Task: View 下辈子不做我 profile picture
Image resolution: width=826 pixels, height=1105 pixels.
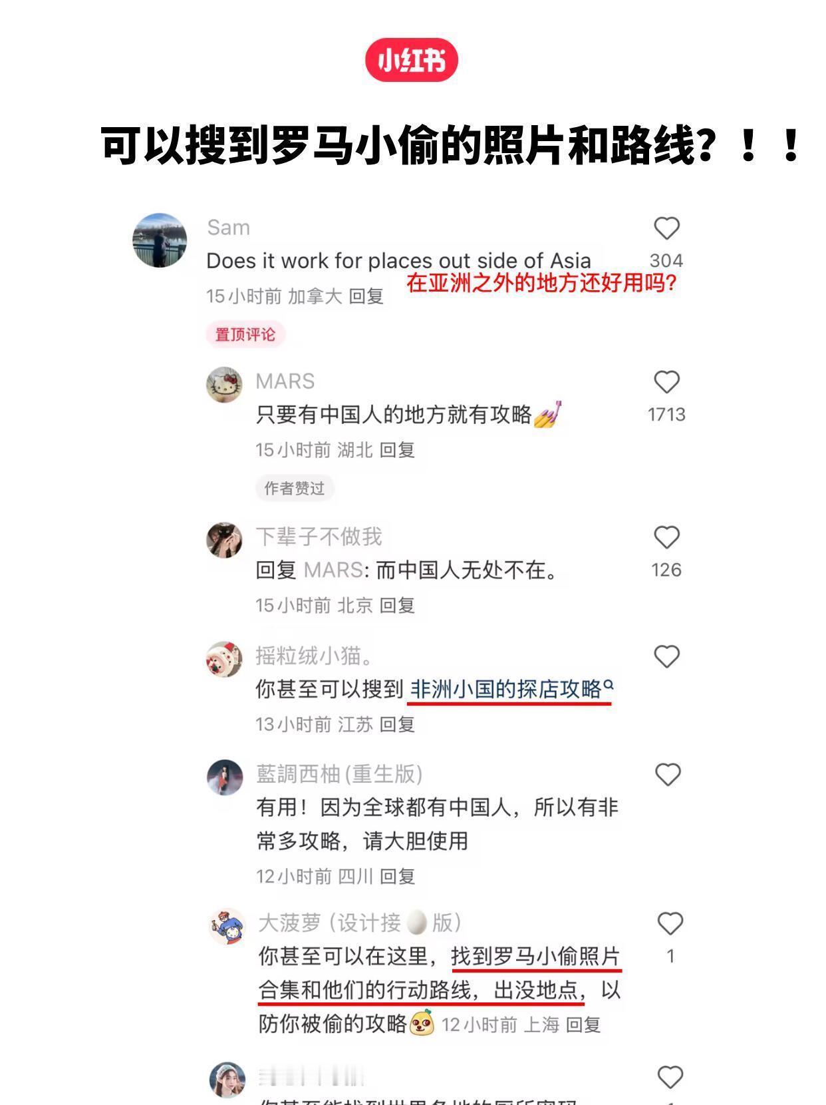Action: (x=224, y=540)
